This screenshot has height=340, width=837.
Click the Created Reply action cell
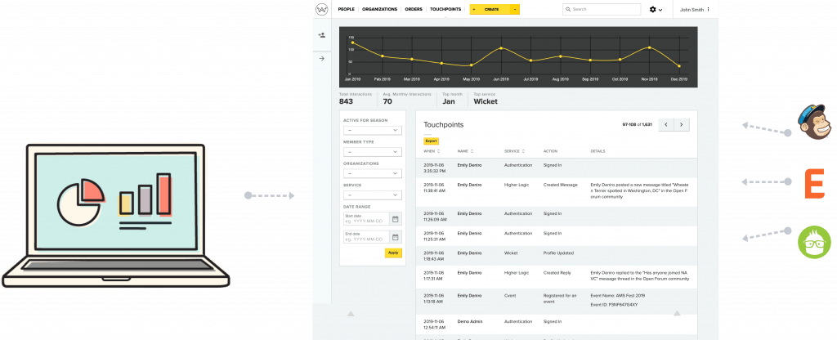pos(557,273)
